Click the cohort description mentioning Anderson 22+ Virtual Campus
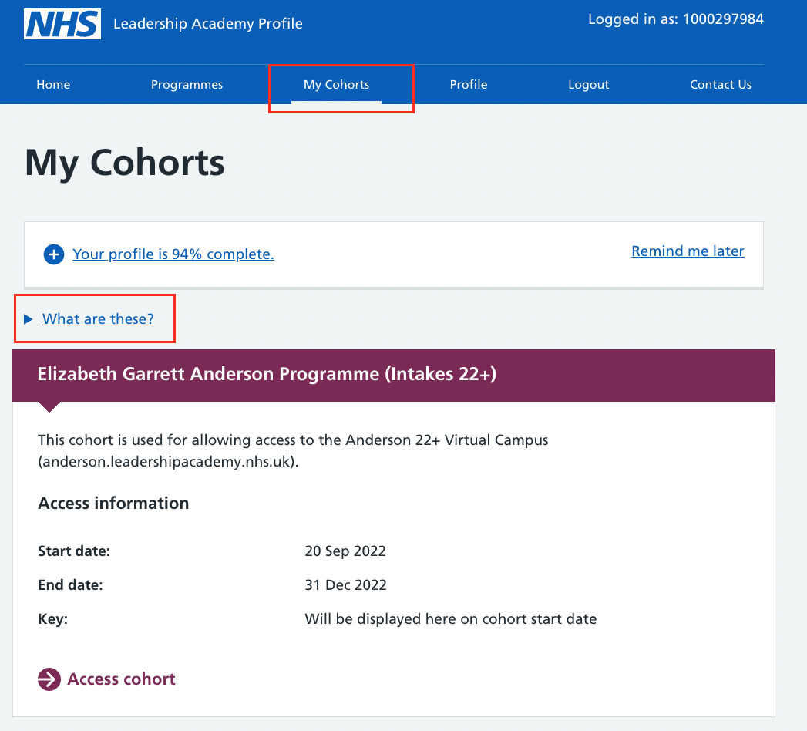This screenshot has height=731, width=807. [x=293, y=450]
